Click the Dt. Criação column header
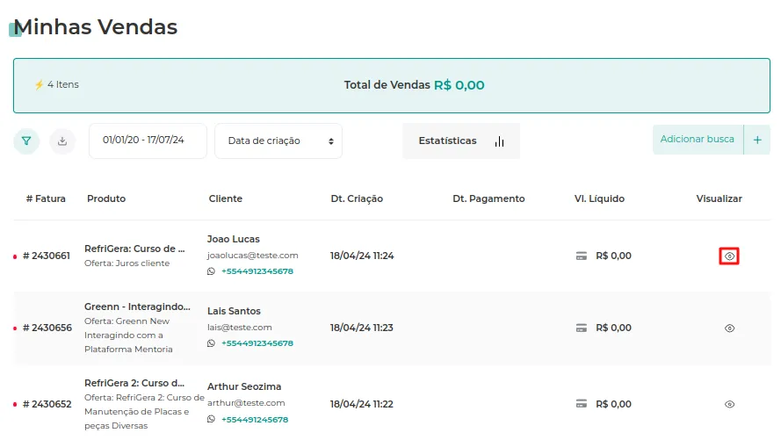The image size is (781, 440). coord(357,199)
